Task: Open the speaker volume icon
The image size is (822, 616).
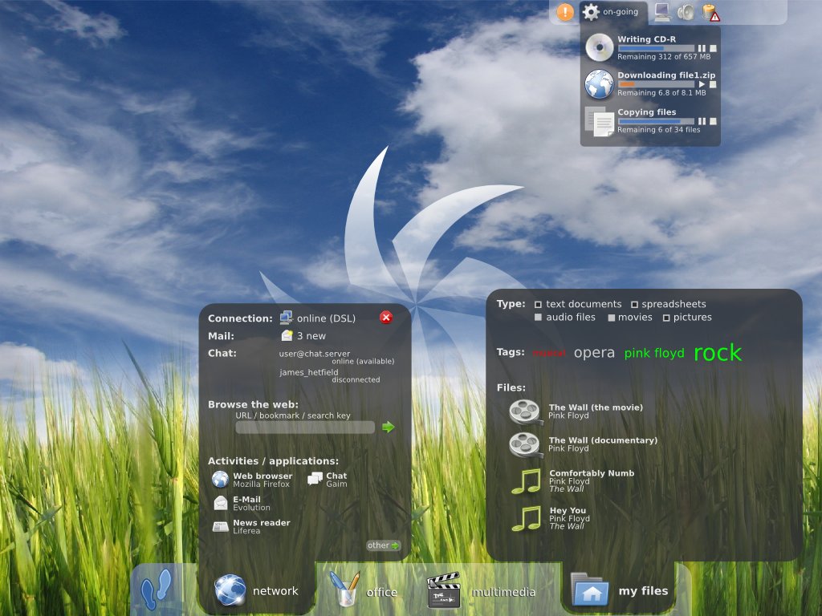Action: click(x=685, y=12)
